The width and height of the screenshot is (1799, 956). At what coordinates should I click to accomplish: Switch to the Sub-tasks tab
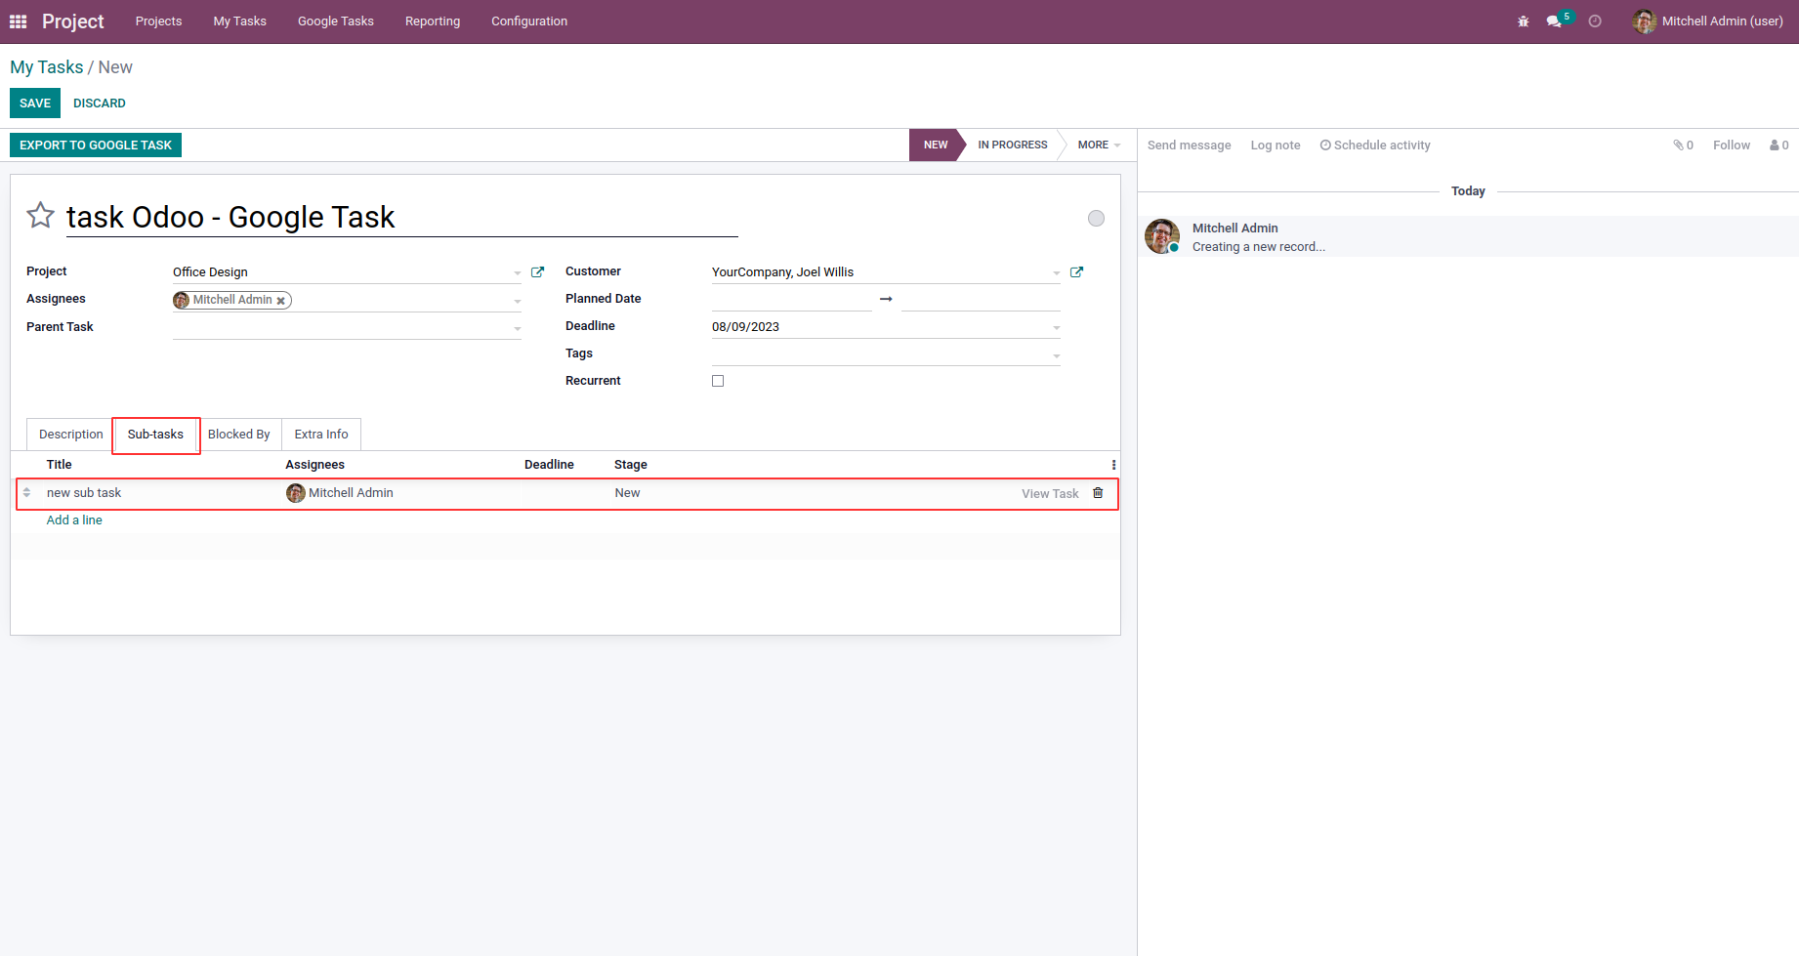click(155, 435)
